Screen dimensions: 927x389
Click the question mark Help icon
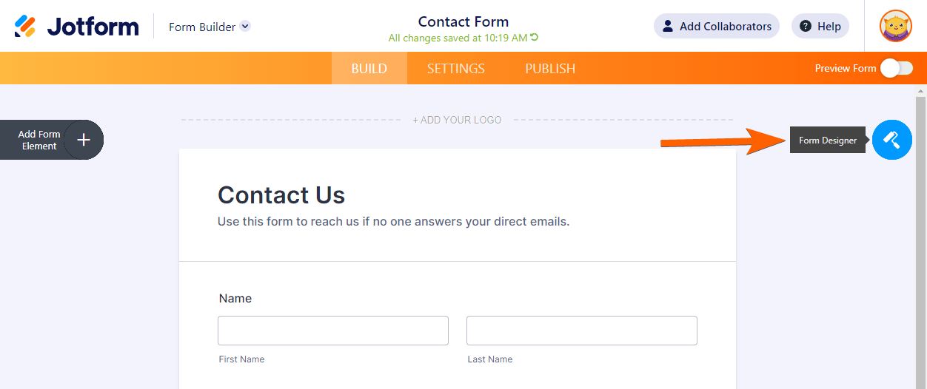pos(805,27)
